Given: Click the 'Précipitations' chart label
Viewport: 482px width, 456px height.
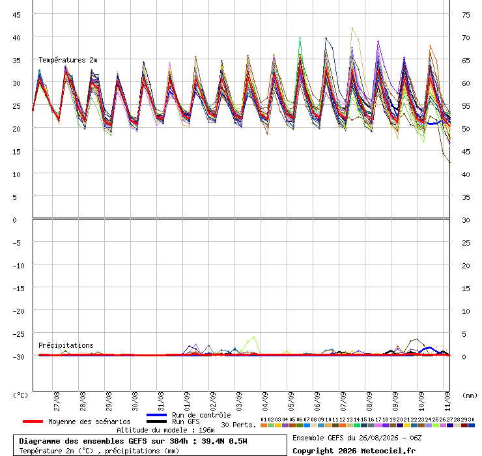Looking at the screenshot, I should click(66, 345).
